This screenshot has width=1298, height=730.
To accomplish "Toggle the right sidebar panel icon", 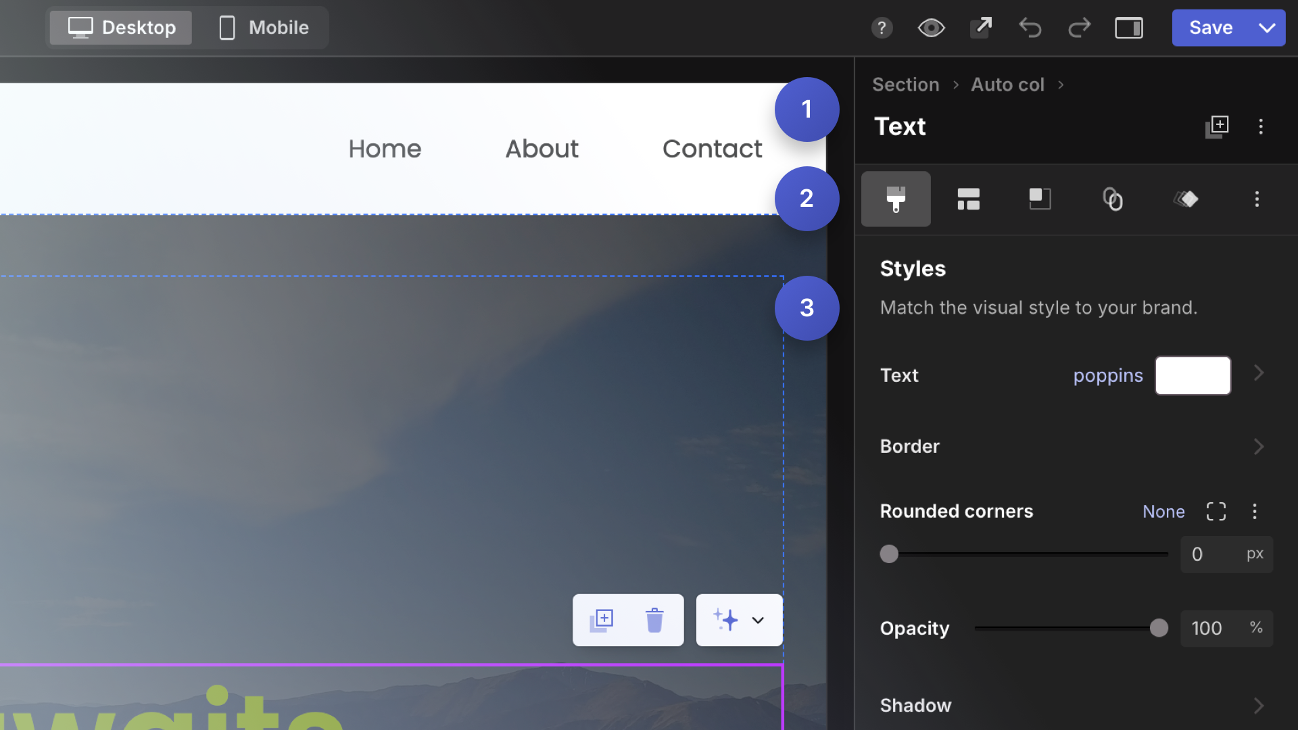I will (x=1128, y=28).
